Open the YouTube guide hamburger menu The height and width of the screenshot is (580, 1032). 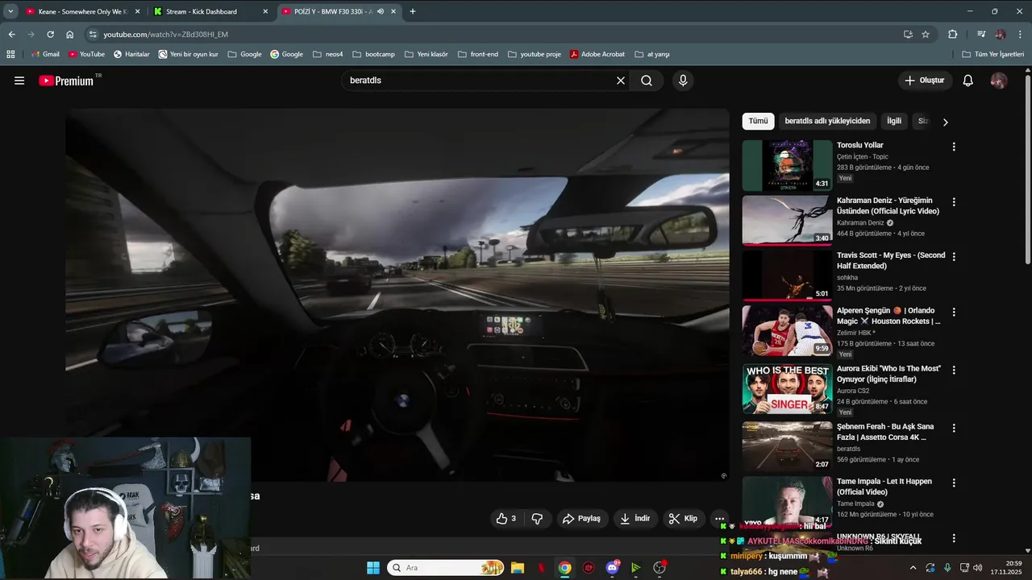(19, 81)
